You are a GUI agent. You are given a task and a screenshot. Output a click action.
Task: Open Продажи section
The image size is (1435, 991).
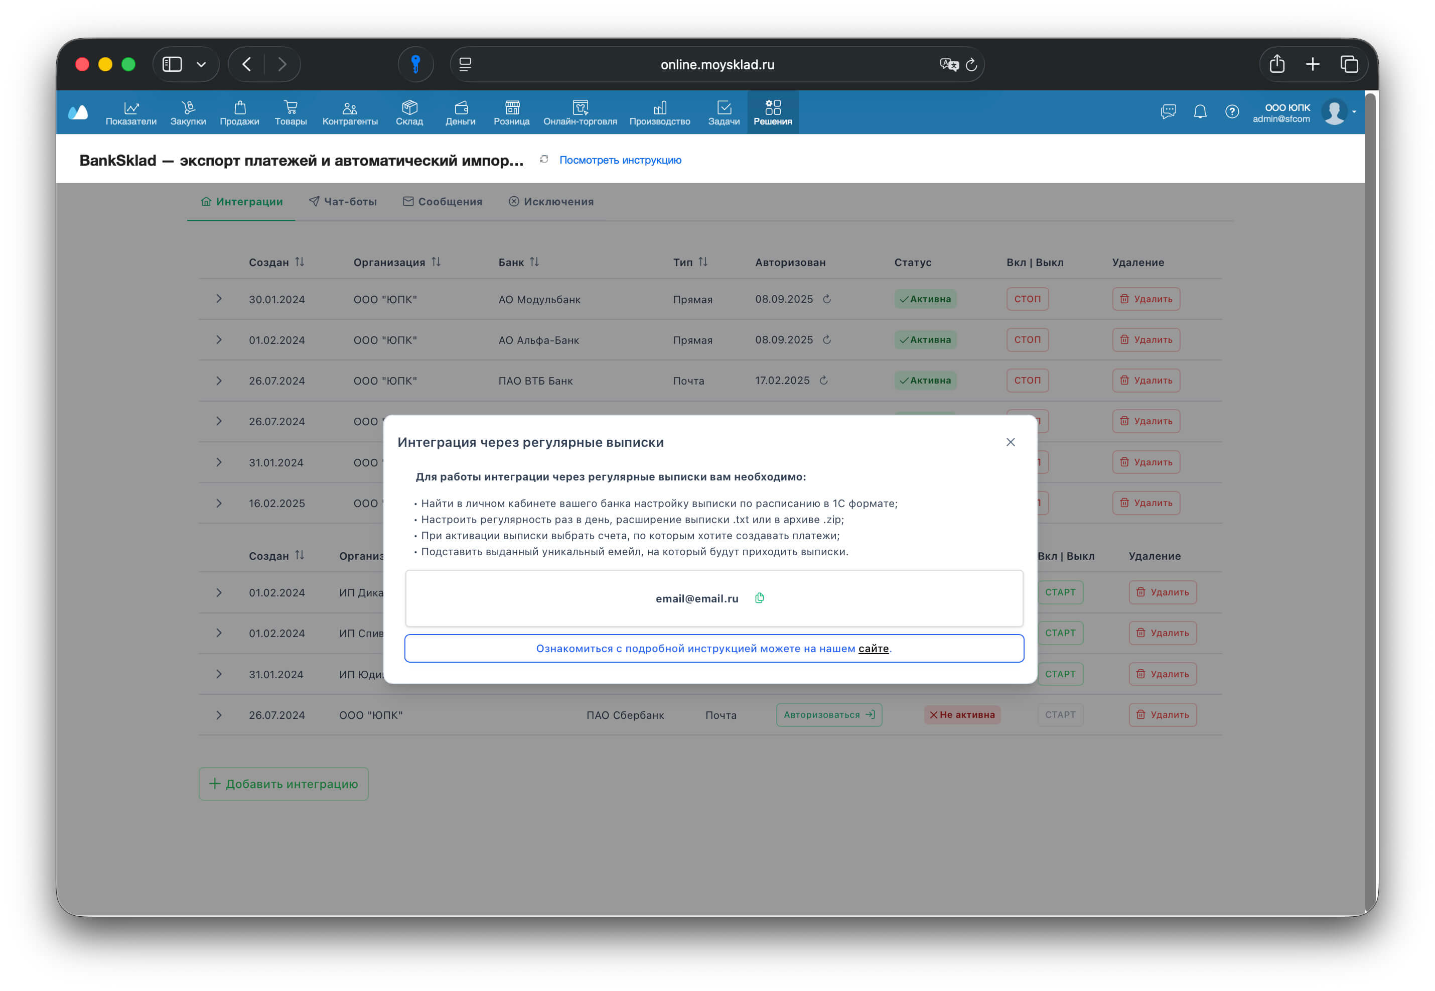click(239, 112)
